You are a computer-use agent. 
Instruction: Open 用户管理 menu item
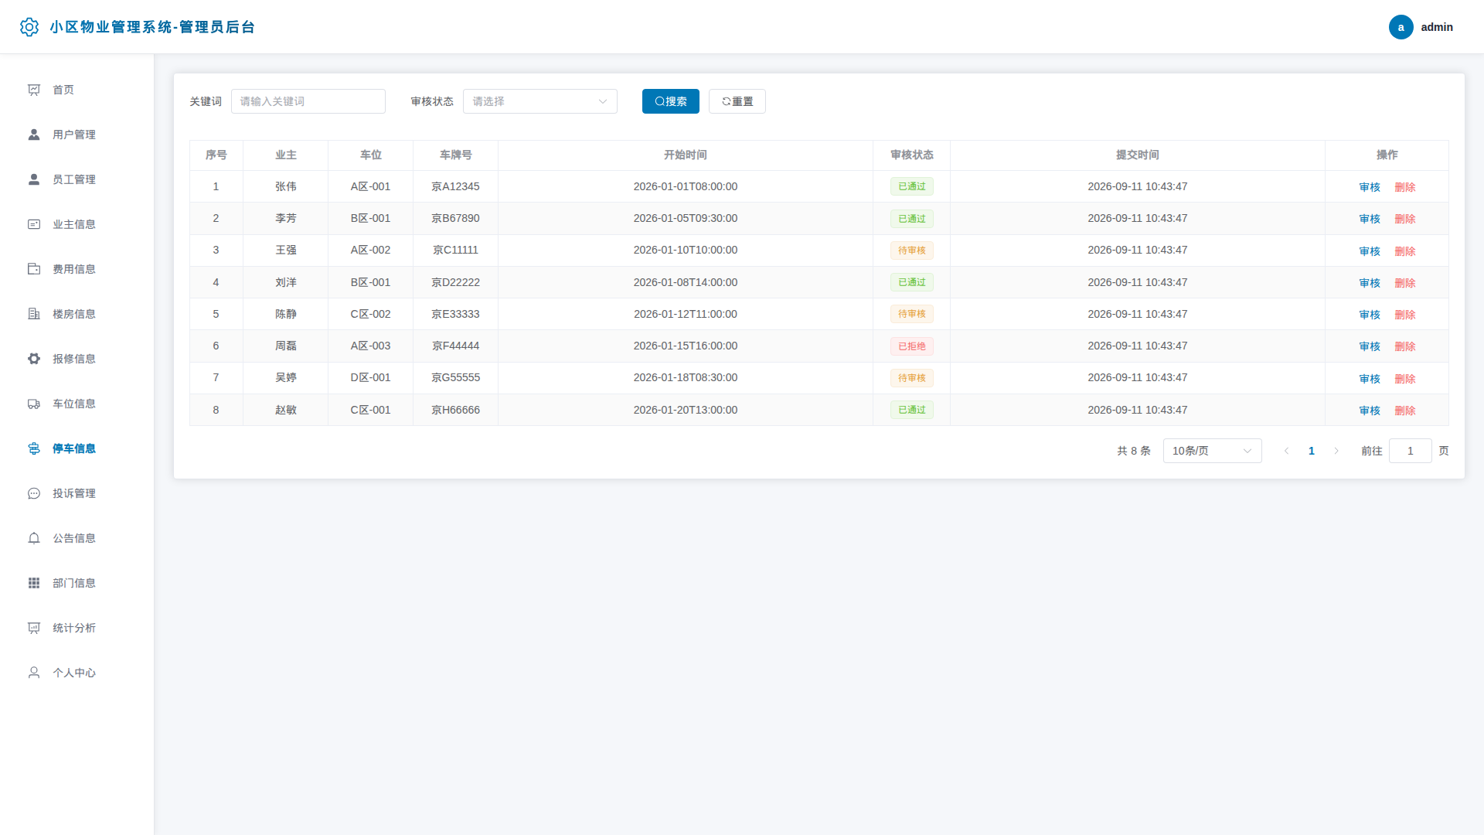[x=77, y=135]
